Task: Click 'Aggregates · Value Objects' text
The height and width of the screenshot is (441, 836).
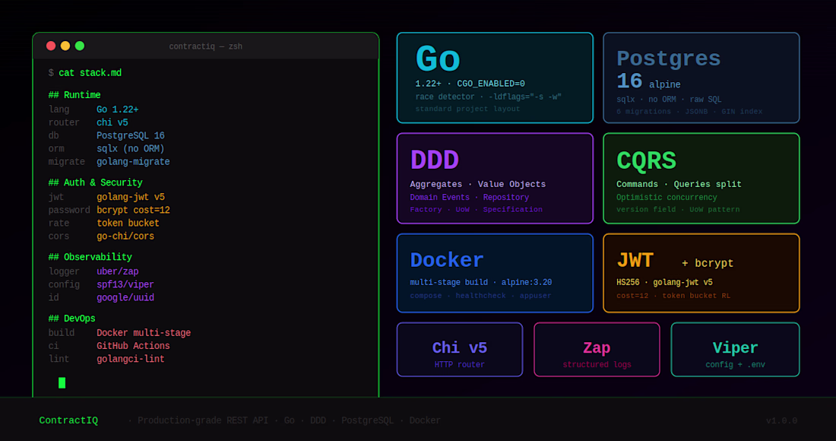Action: click(478, 184)
